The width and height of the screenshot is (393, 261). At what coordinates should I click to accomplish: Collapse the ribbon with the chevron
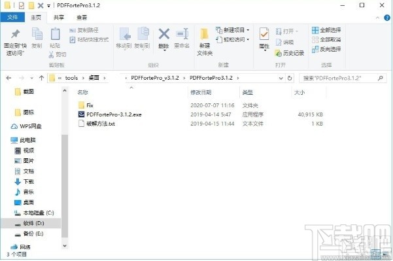coord(377,18)
